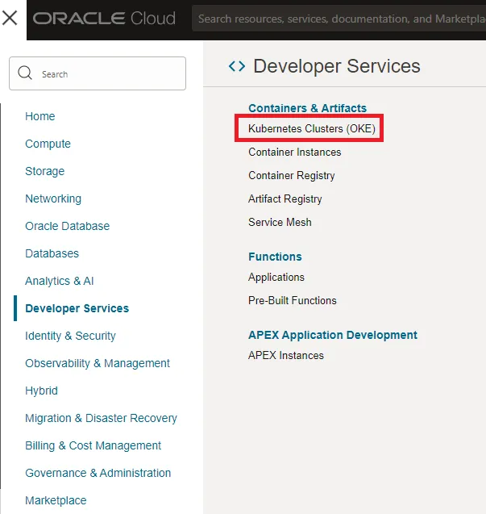Click APEX Application Development heading
This screenshot has width=486, height=514.
click(333, 335)
